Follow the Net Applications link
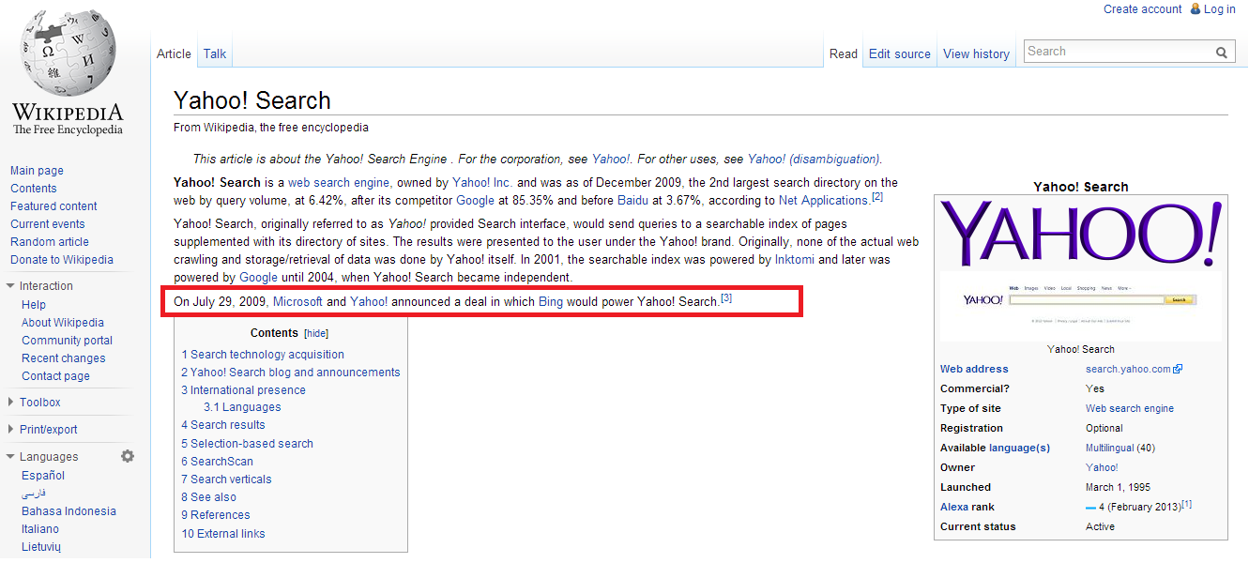The width and height of the screenshot is (1249, 563). click(823, 201)
